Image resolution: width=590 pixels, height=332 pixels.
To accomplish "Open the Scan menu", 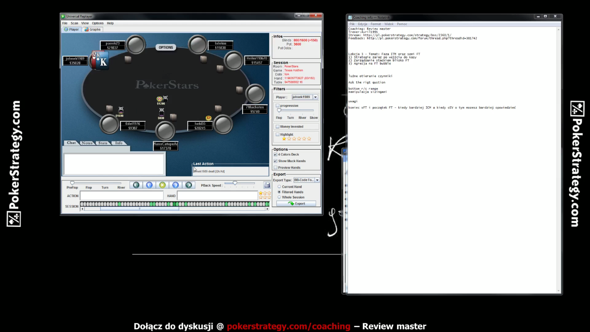I will point(74,23).
